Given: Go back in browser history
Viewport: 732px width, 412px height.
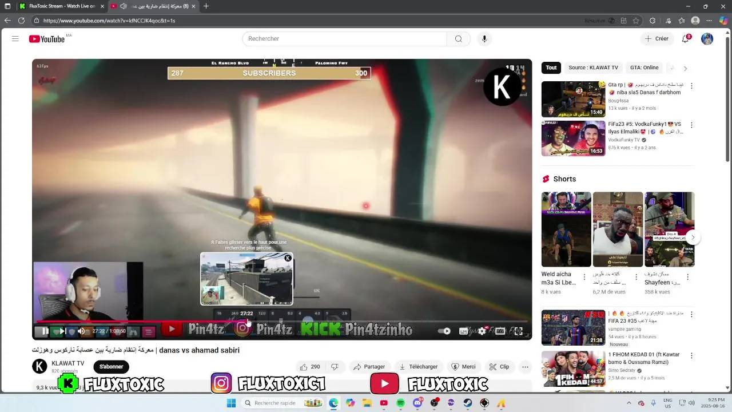Looking at the screenshot, I should point(7,21).
